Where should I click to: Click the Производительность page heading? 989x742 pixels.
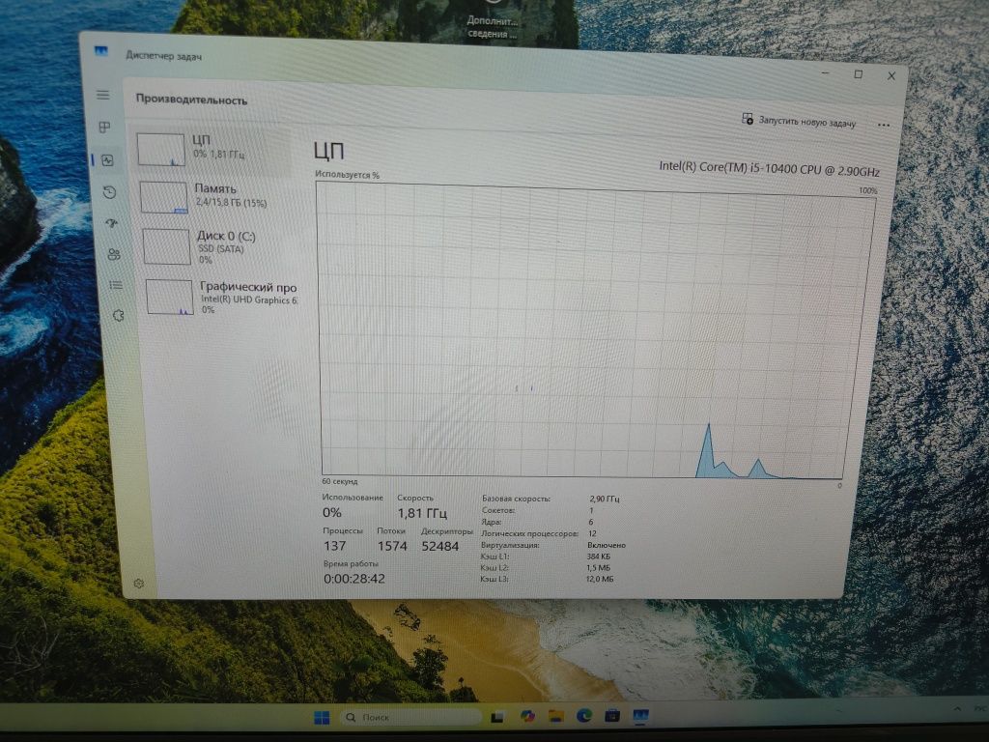(191, 100)
